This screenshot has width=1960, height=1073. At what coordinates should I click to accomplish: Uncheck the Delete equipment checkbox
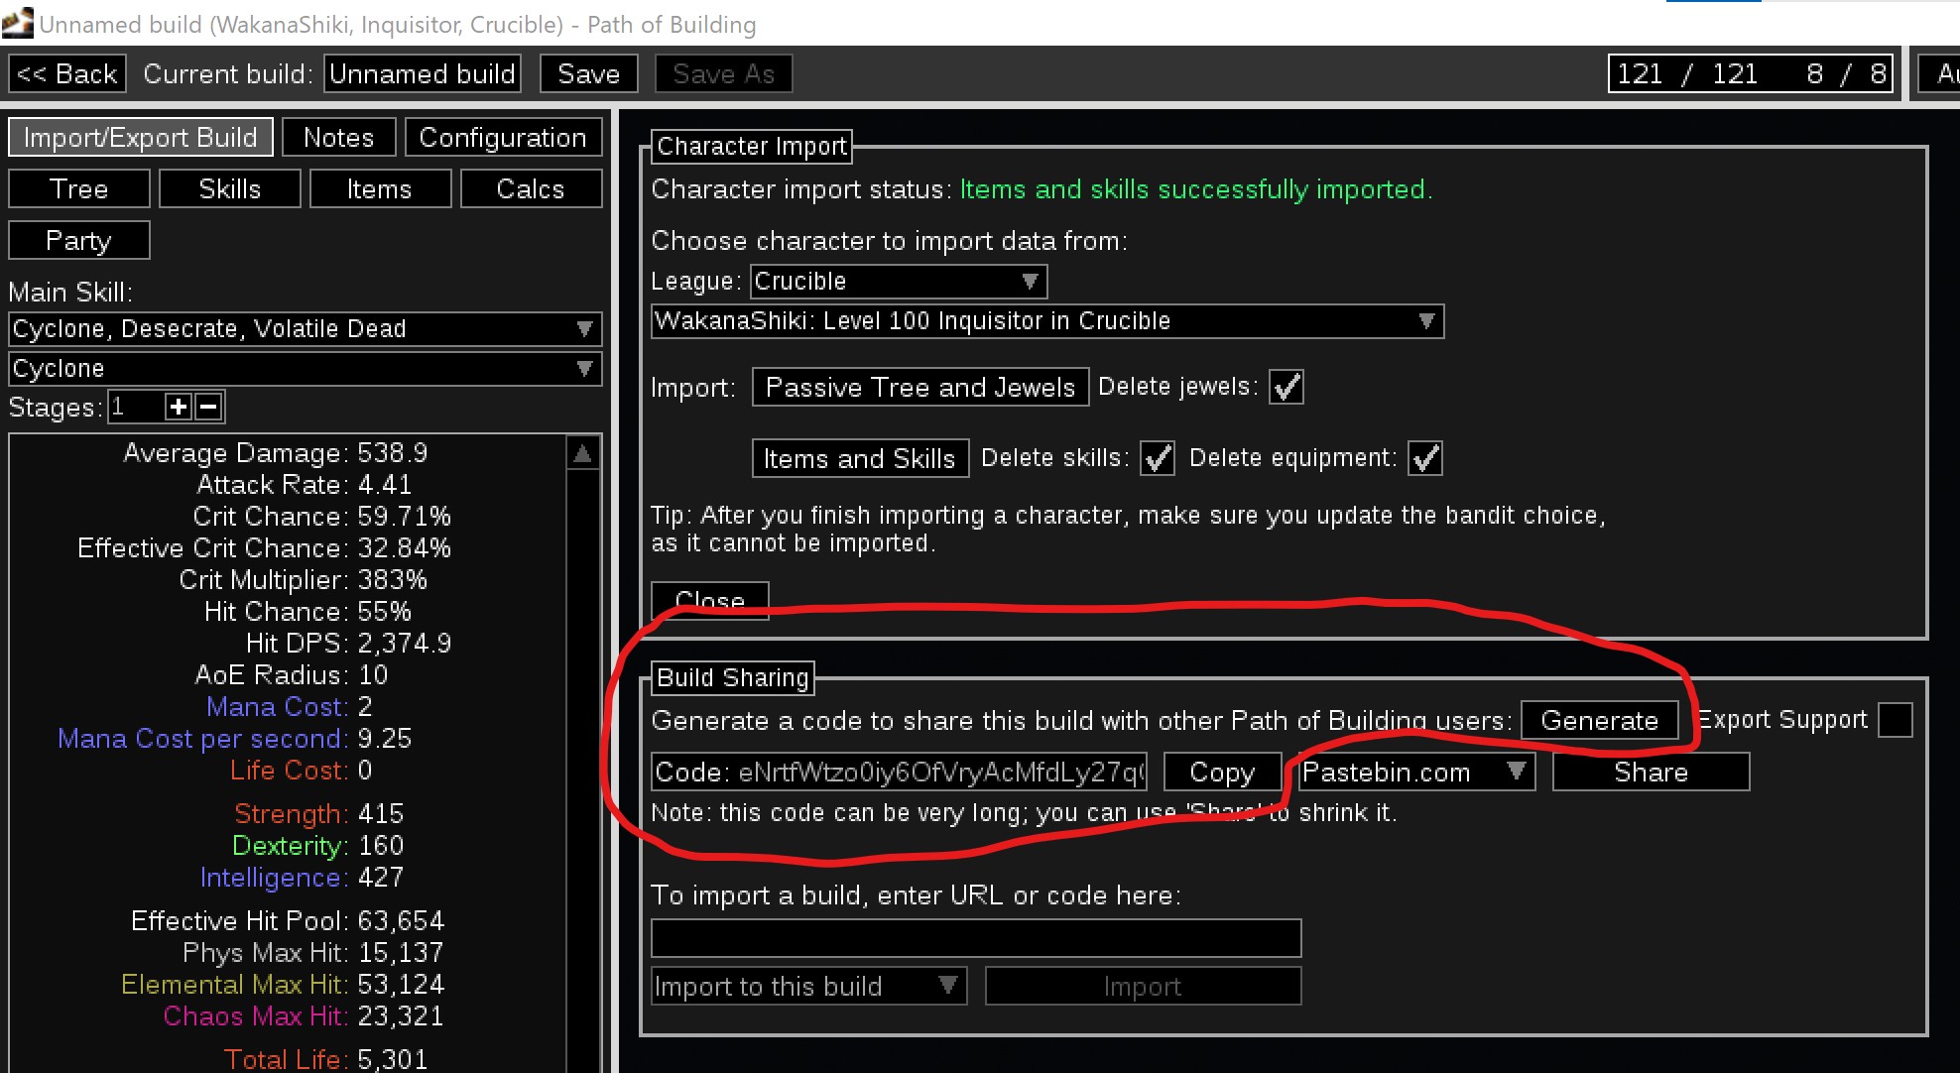point(1424,458)
